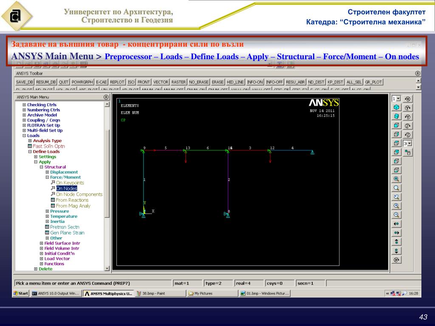Click the Main Menu tree scrollbar thumb

[x=107, y=173]
